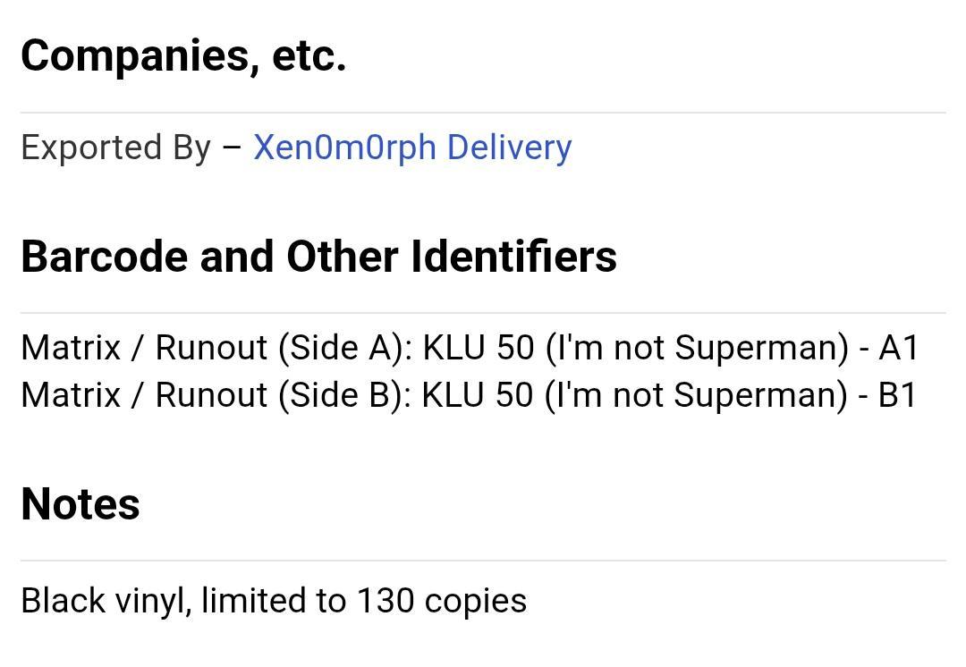The height and width of the screenshot is (667, 966).
Task: Click the Black vinyl note text
Action: coord(274,601)
